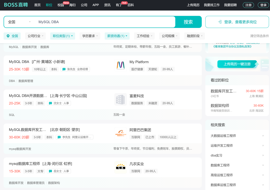Open chevron for dba实习 related search
The image size is (270, 190).
point(263,155)
